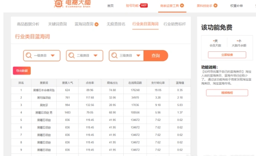Click the 在线商品数 column header
Image resolution: width=256 pixels, height=156 pixels.
coord(135,83)
